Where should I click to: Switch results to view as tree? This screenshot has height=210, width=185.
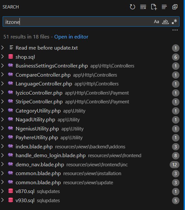point(164,7)
